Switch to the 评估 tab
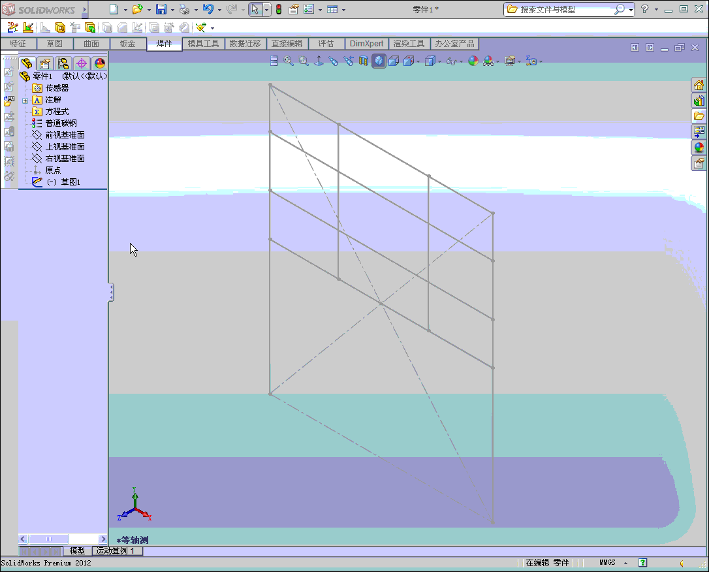This screenshot has height=572, width=709. [x=326, y=43]
